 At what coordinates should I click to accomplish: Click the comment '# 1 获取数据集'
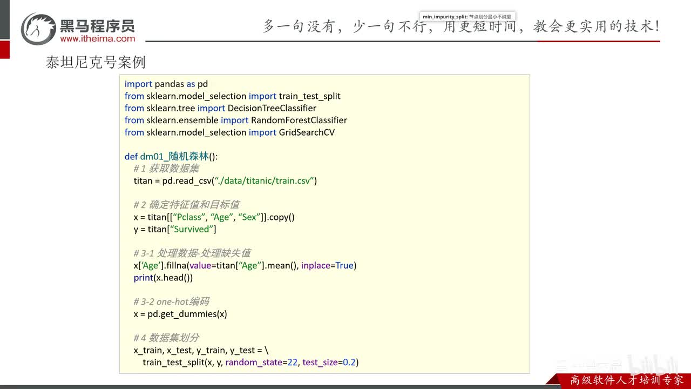coord(166,169)
